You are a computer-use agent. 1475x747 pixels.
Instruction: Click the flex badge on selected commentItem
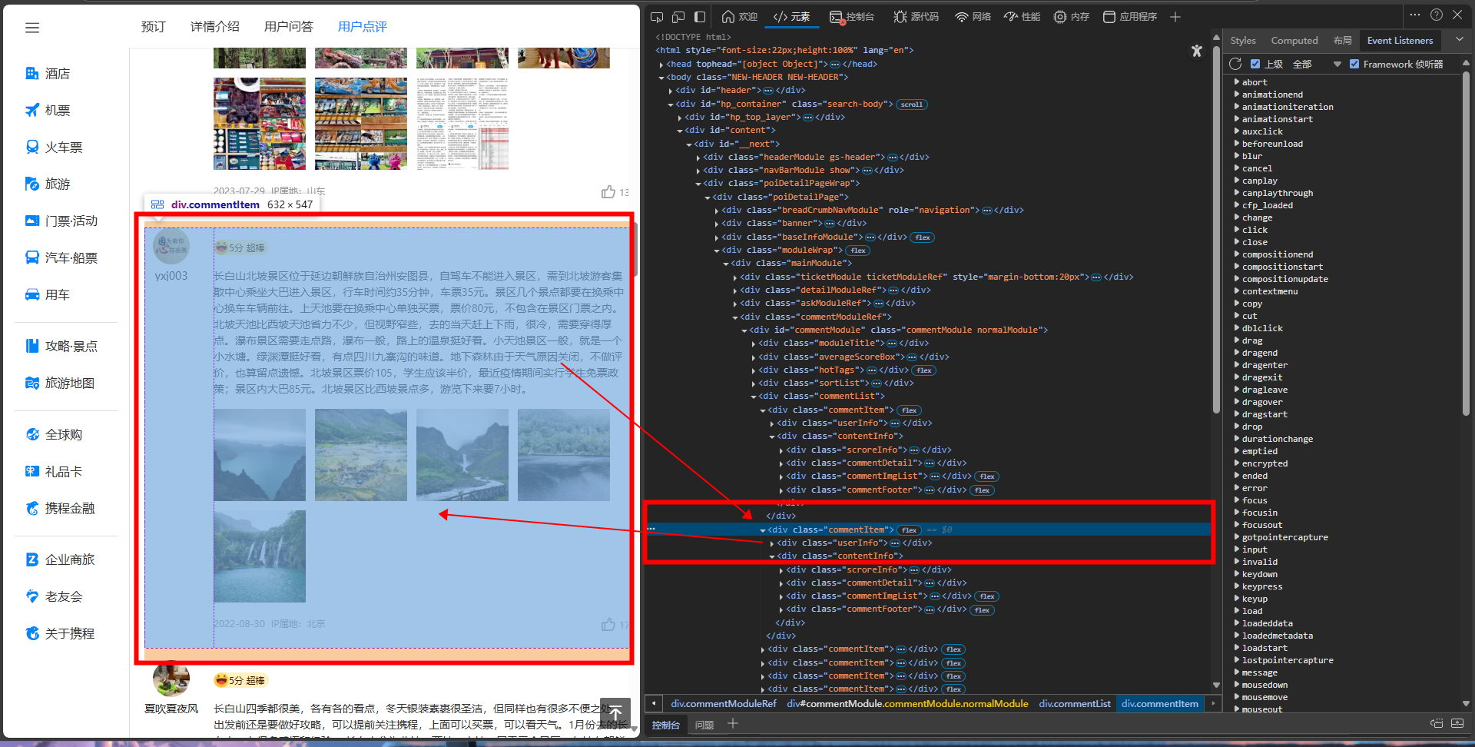910,530
